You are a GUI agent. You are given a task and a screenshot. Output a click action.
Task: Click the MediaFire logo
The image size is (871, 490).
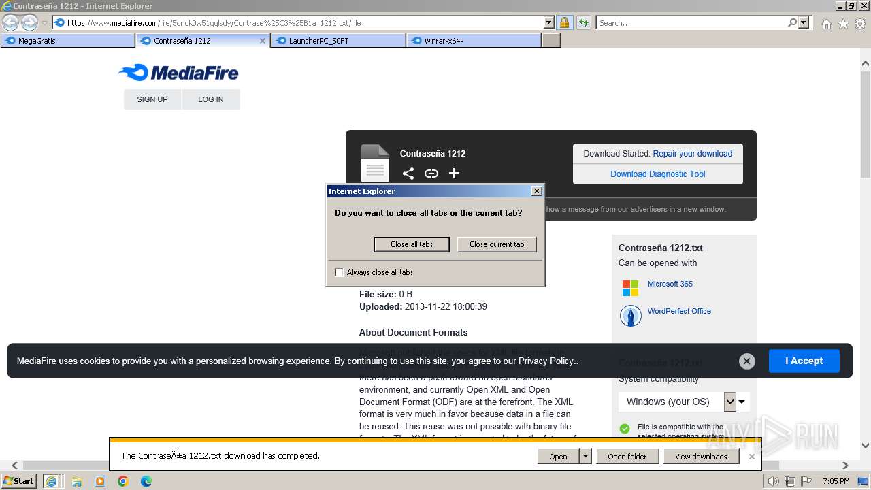point(178,72)
